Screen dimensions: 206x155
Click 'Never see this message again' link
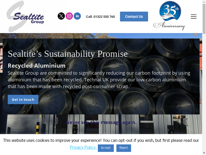pos(101,122)
